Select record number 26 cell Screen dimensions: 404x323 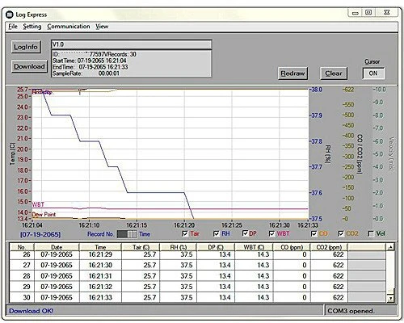tap(22, 254)
